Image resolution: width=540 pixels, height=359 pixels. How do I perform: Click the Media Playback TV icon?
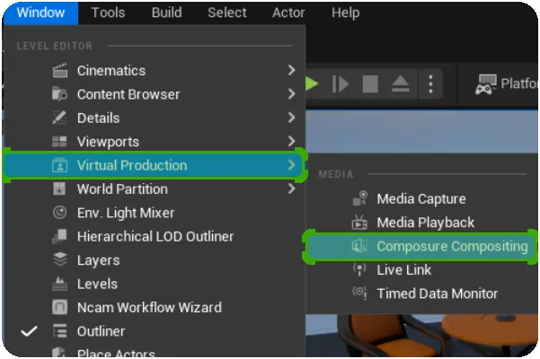pyautogui.click(x=359, y=223)
